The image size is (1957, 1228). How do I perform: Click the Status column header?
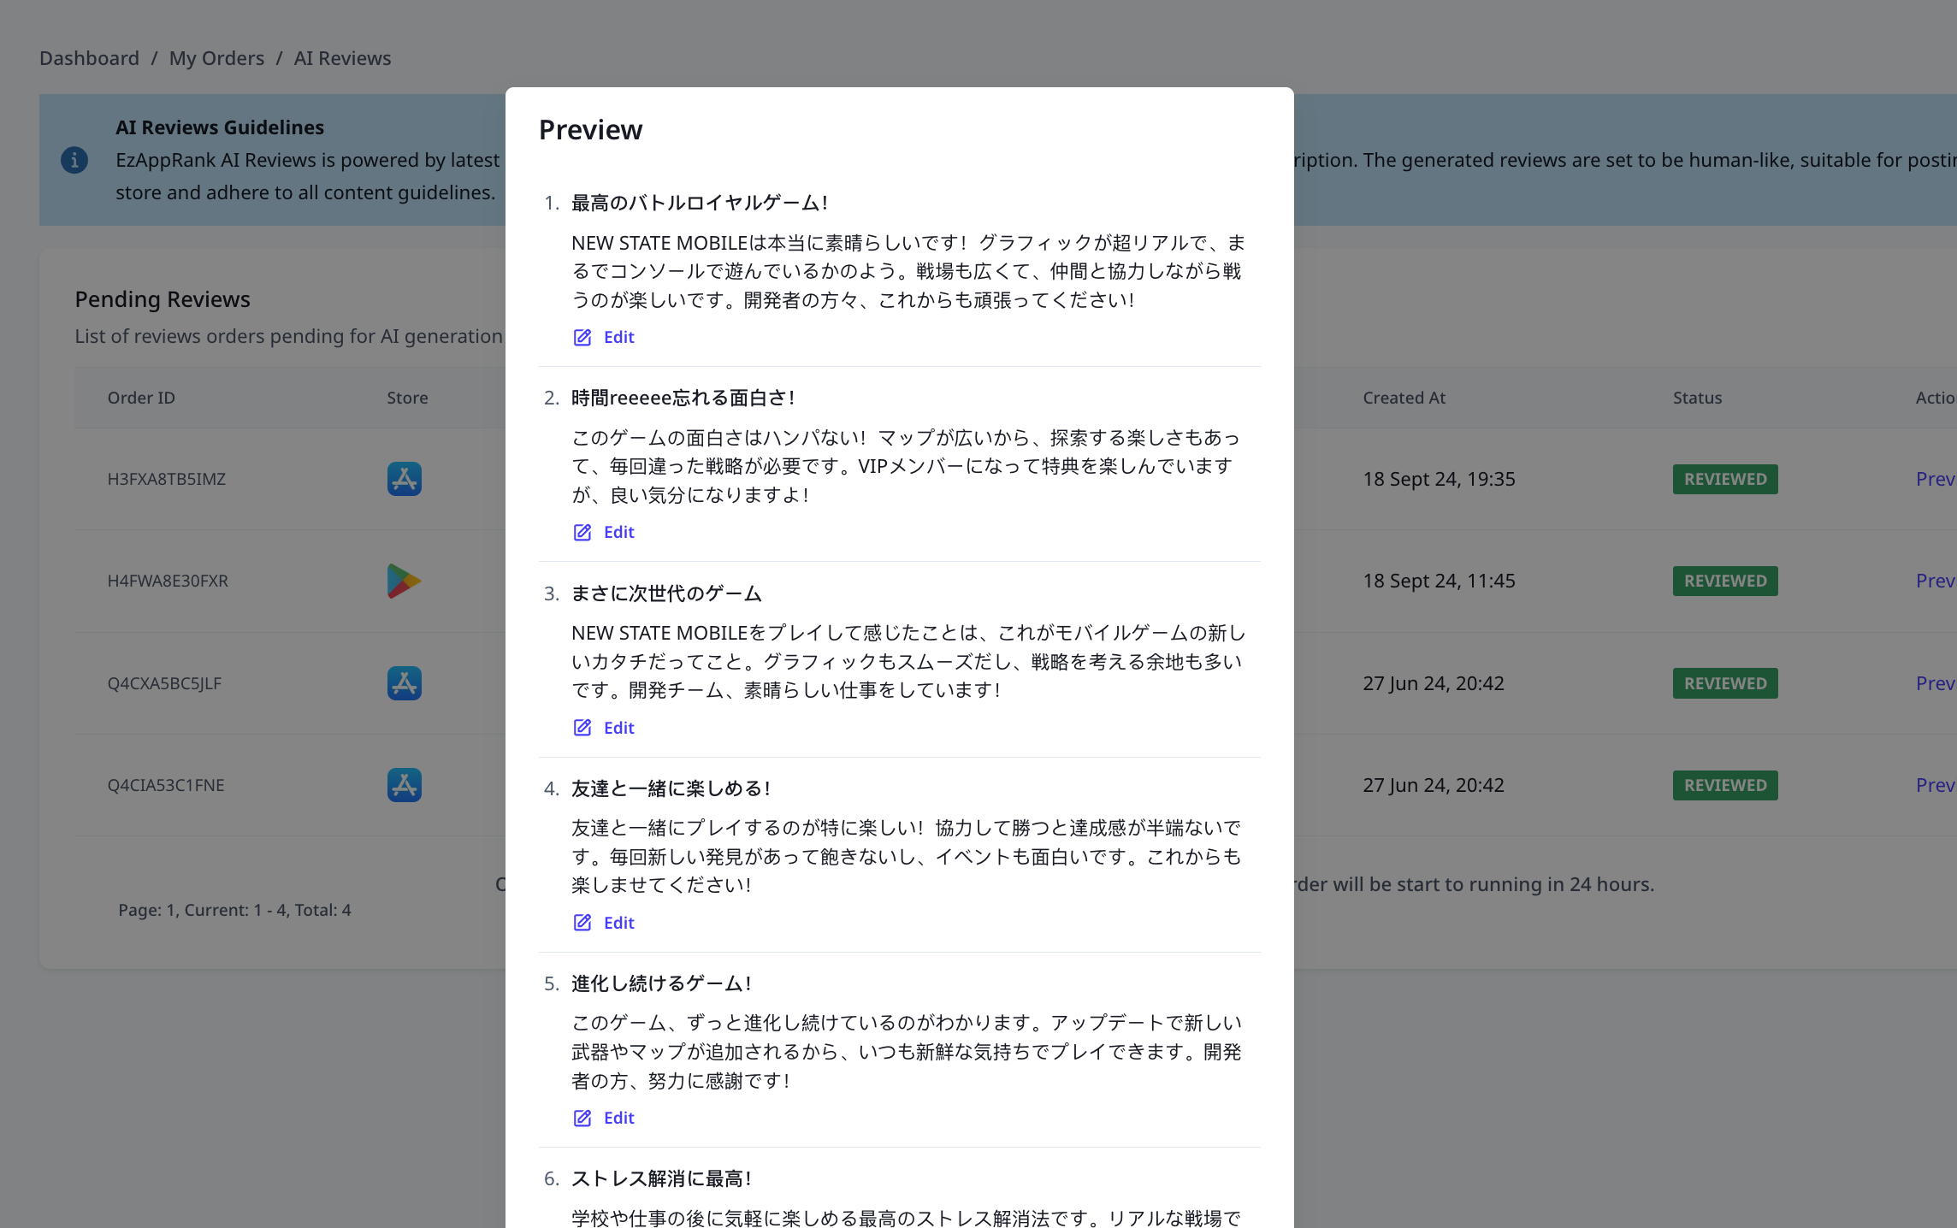(1697, 398)
